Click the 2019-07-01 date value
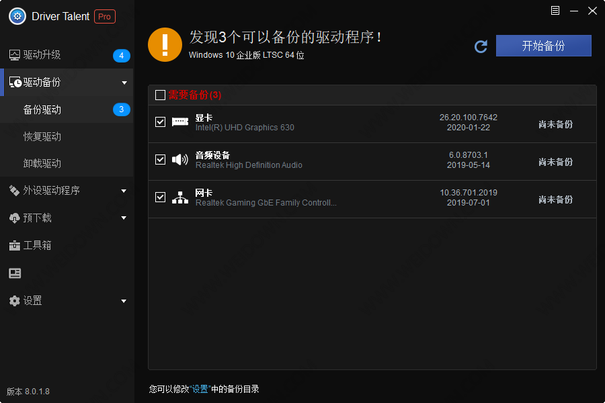The height and width of the screenshot is (403, 605). click(469, 202)
